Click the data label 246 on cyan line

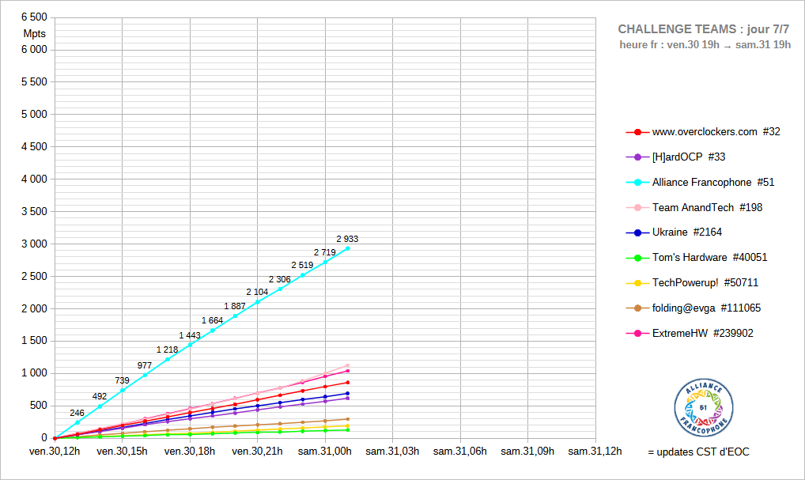pos(77,413)
